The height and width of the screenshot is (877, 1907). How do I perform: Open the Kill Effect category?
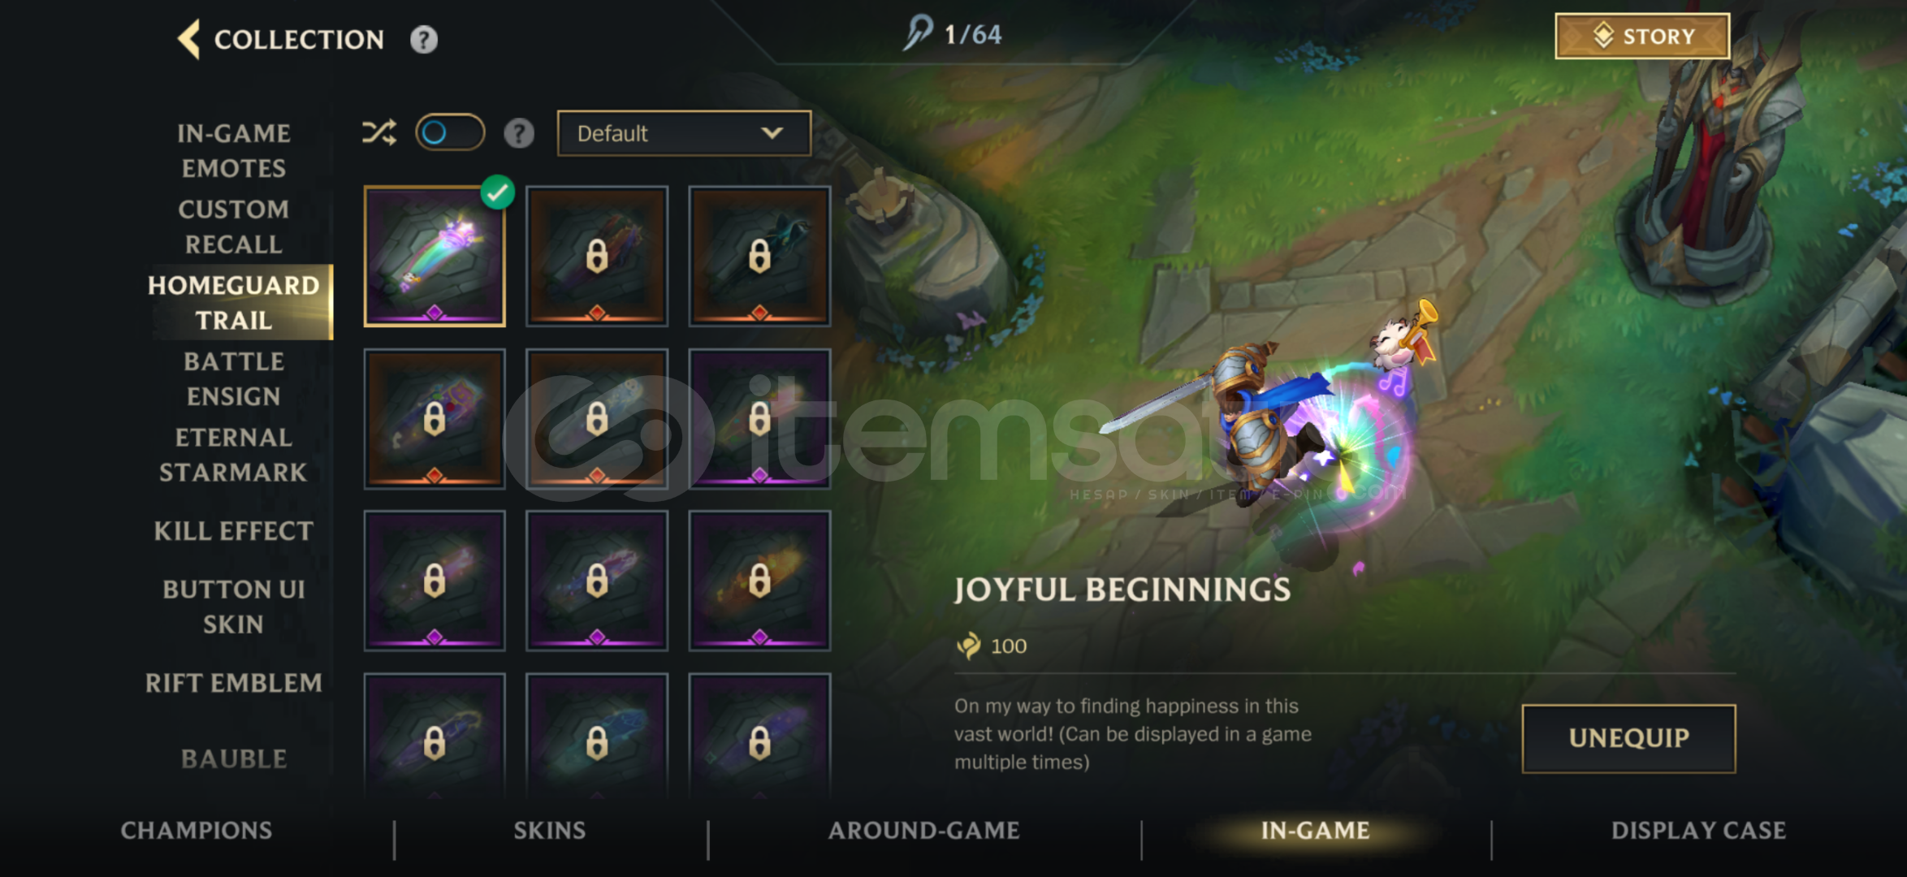click(x=234, y=531)
